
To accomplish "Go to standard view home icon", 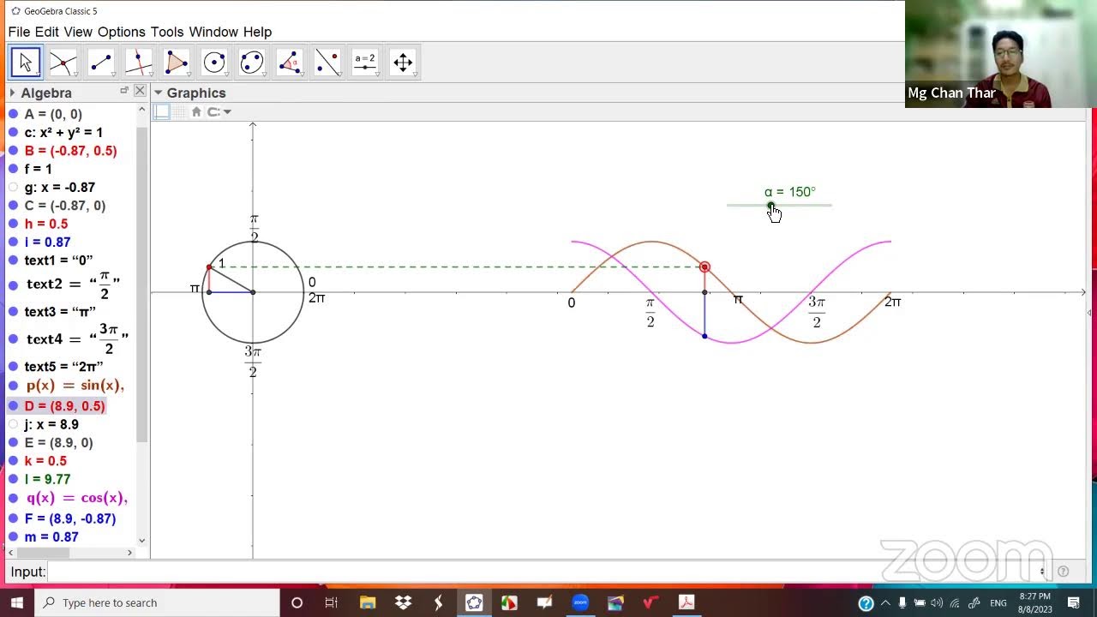I will [196, 111].
